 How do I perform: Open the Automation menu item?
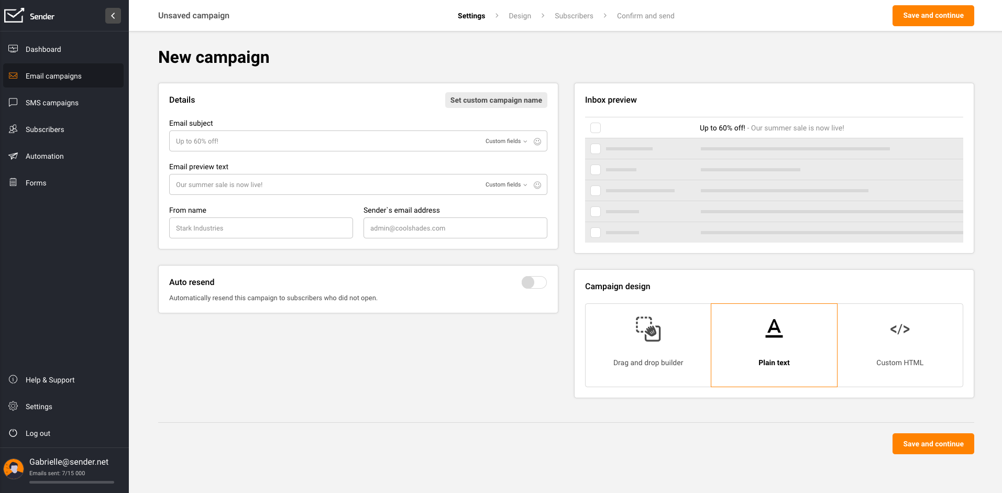pyautogui.click(x=45, y=156)
